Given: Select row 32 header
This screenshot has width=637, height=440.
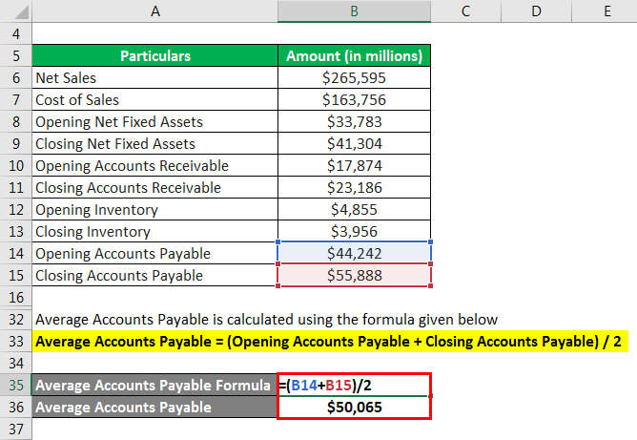Looking at the screenshot, I should [x=16, y=319].
